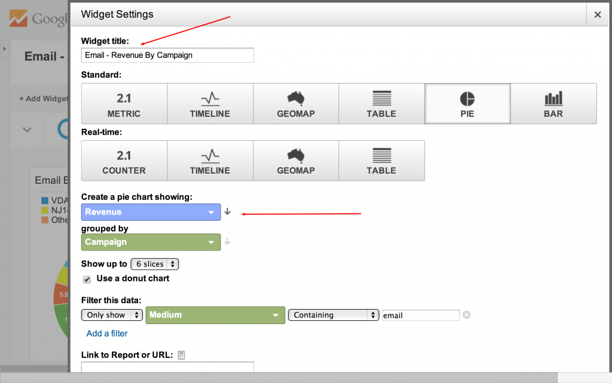Choose the real-time Counter widget
The width and height of the screenshot is (612, 383).
pos(124,161)
